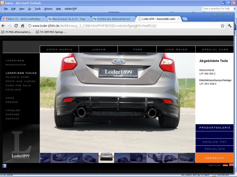The image size is (237, 177).
Task: Click Edelstahlsportauspuffanlage part text
Action: point(215,80)
